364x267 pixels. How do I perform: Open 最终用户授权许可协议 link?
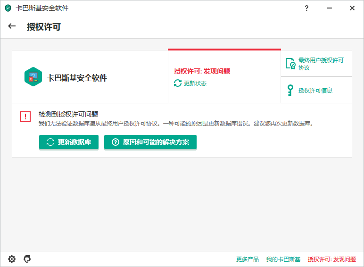point(321,64)
